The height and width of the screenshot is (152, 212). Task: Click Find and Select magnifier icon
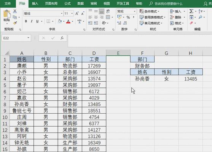(x=201, y=17)
